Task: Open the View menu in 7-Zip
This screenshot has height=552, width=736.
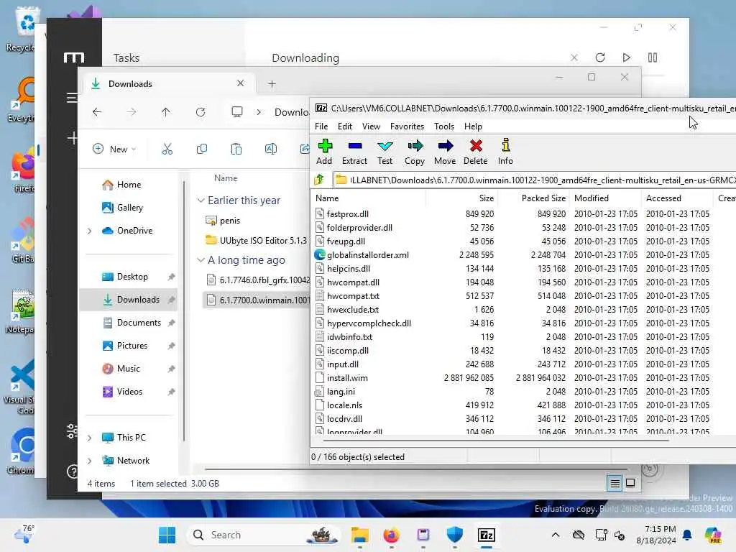Action: point(371,126)
